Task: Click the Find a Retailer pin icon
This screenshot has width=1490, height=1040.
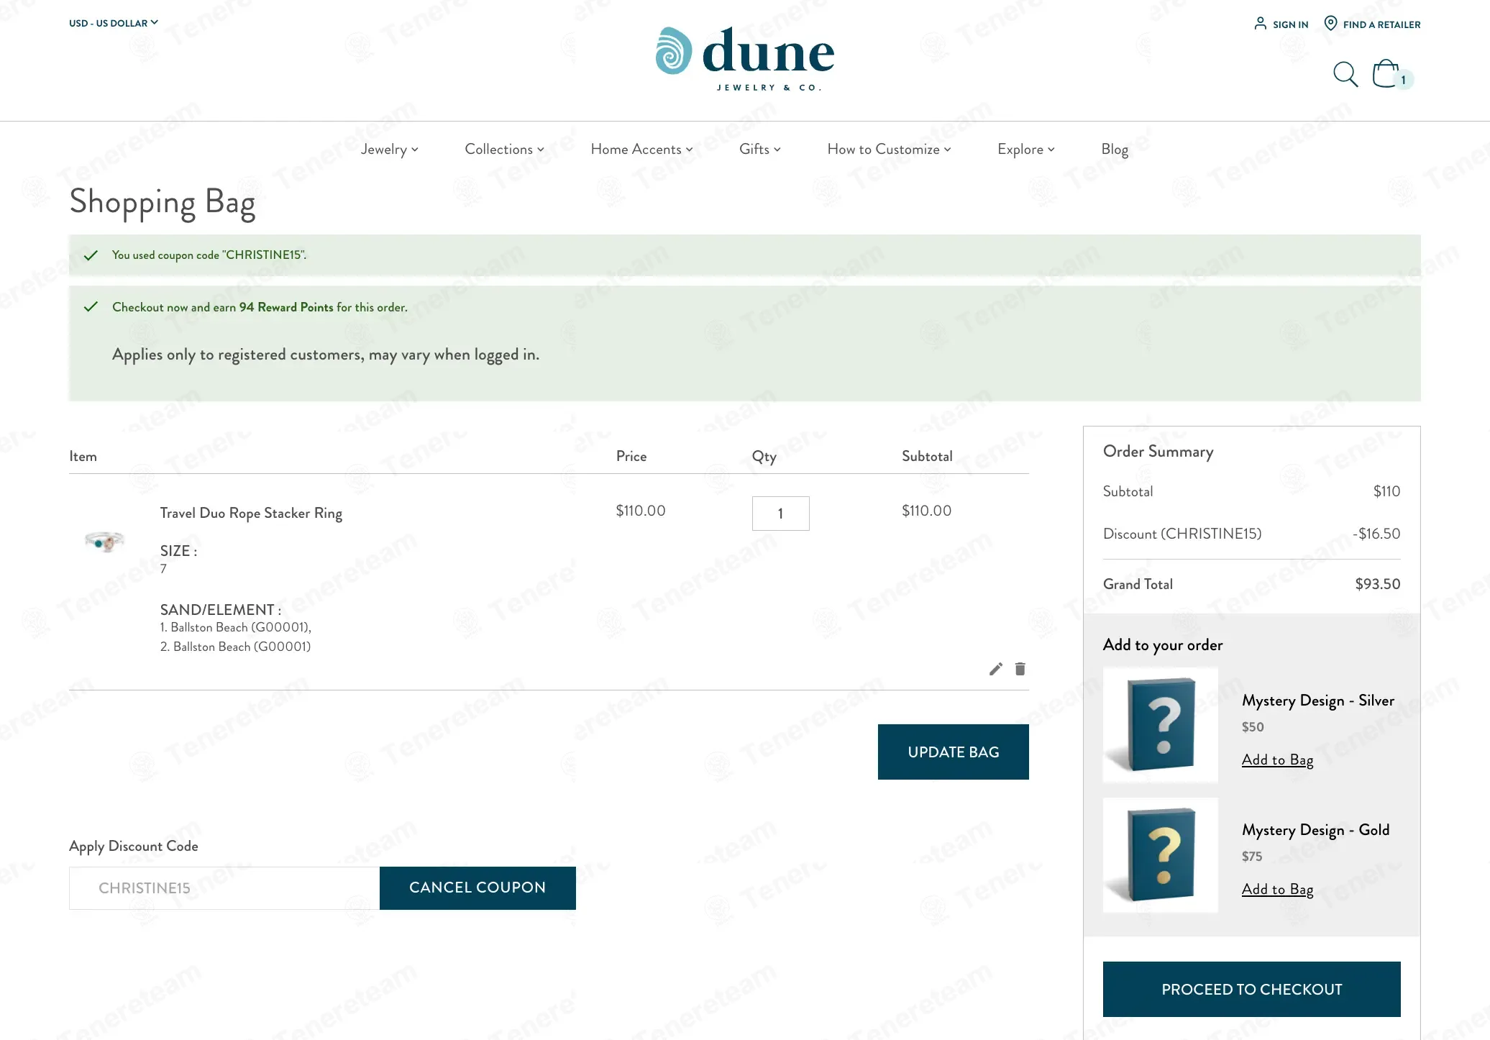Action: click(1330, 24)
